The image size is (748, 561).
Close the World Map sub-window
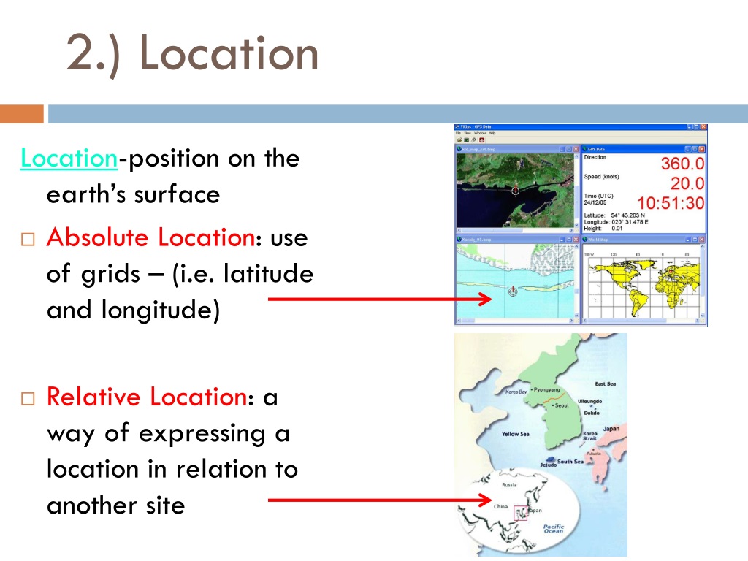pyautogui.click(x=702, y=240)
